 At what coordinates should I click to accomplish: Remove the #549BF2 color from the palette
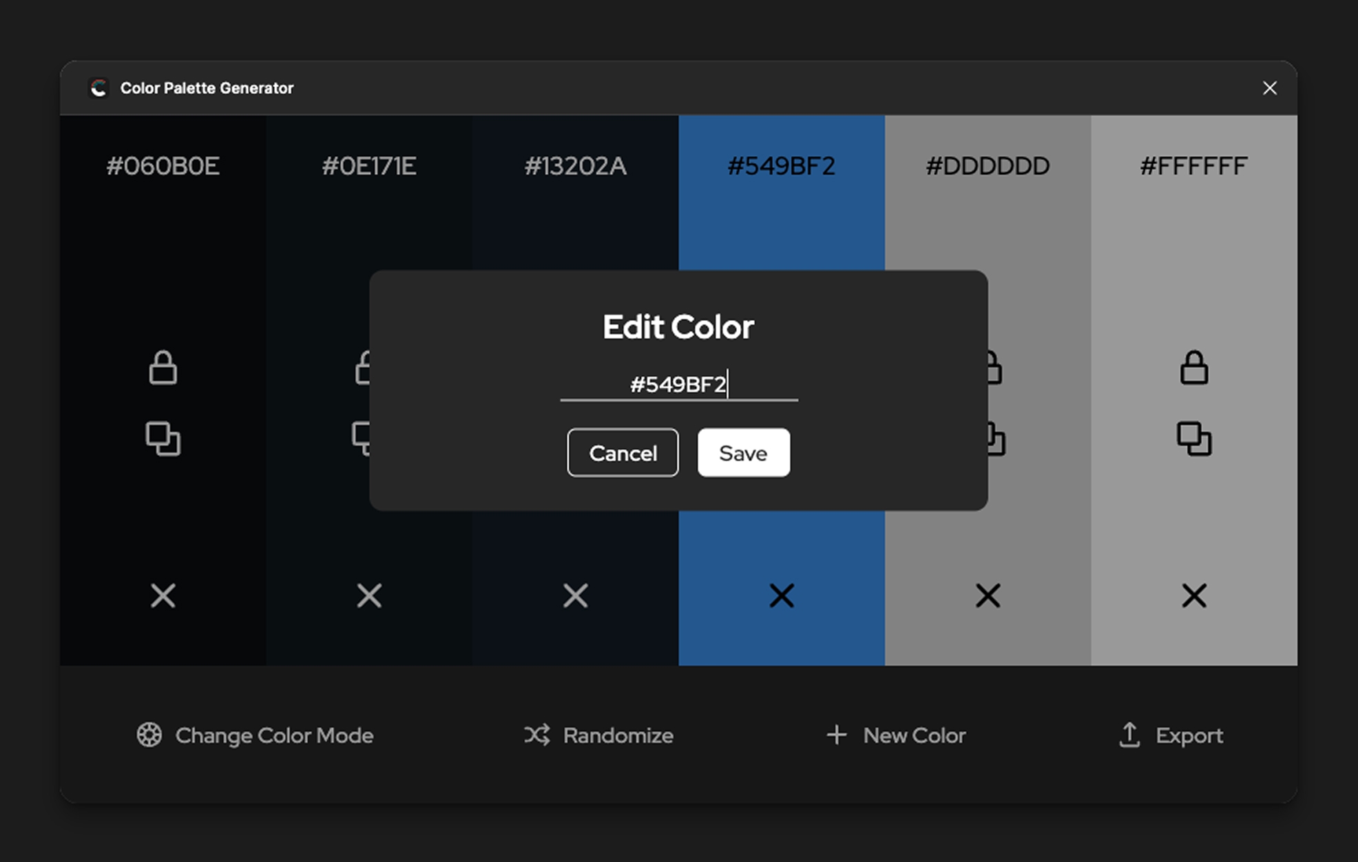tap(782, 596)
